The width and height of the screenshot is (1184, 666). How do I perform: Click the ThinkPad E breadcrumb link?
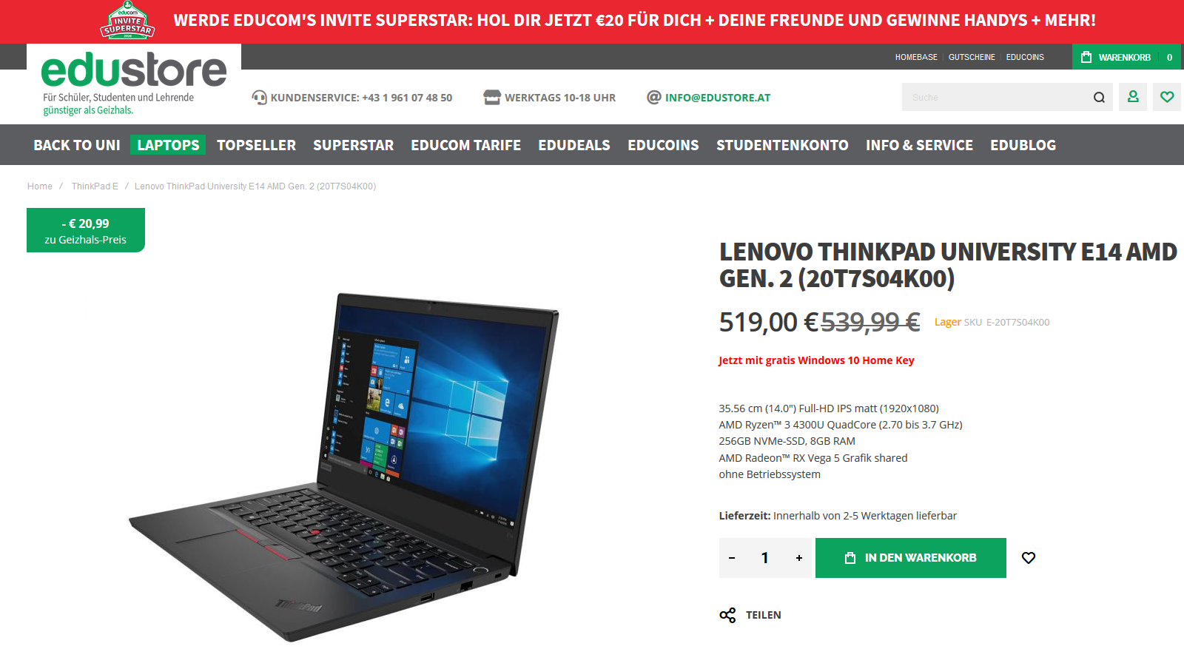[95, 186]
